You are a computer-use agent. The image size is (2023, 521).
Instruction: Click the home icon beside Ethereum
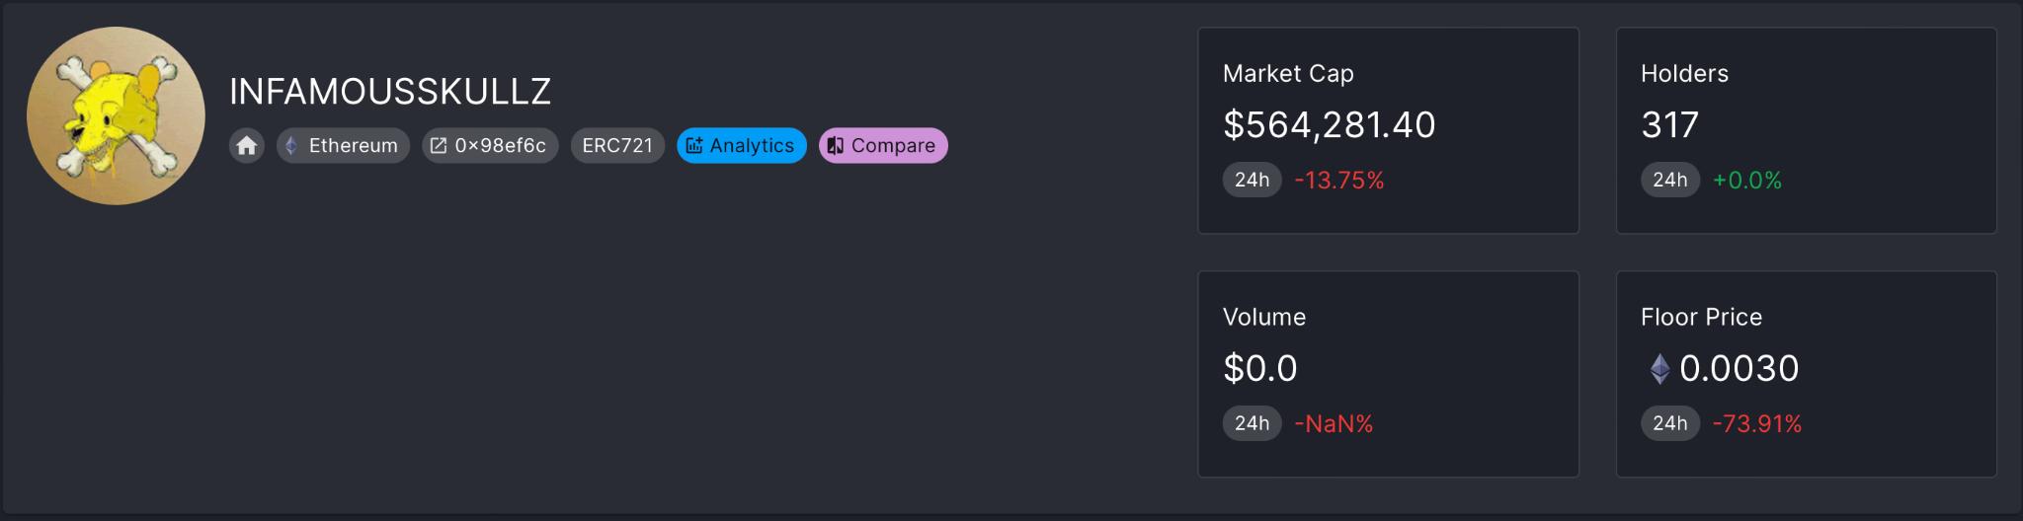[x=247, y=146]
